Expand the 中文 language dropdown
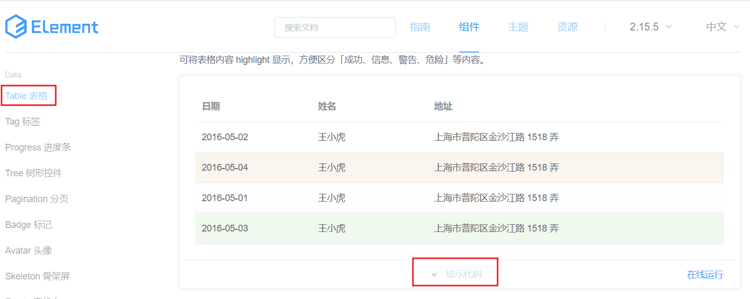The width and height of the screenshot is (750, 299). click(x=723, y=27)
